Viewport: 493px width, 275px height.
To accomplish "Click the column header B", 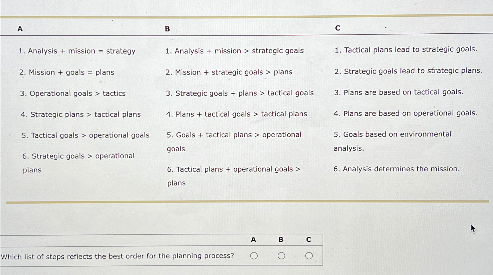I will [167, 29].
